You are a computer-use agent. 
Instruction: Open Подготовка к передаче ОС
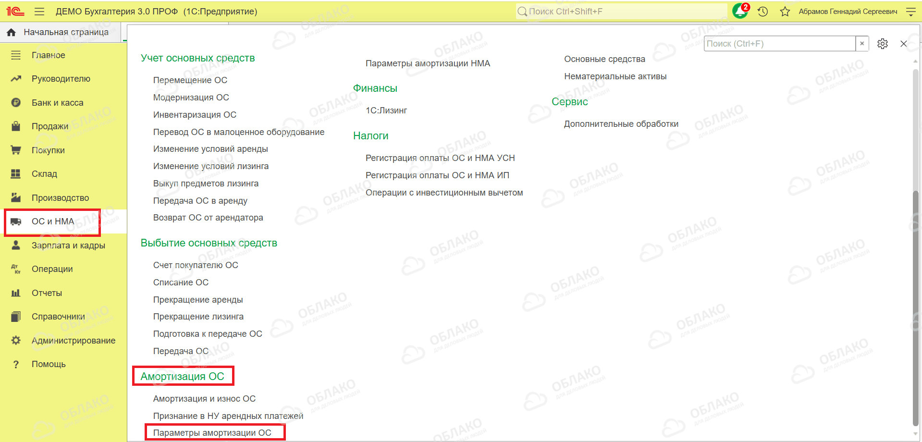click(x=208, y=334)
